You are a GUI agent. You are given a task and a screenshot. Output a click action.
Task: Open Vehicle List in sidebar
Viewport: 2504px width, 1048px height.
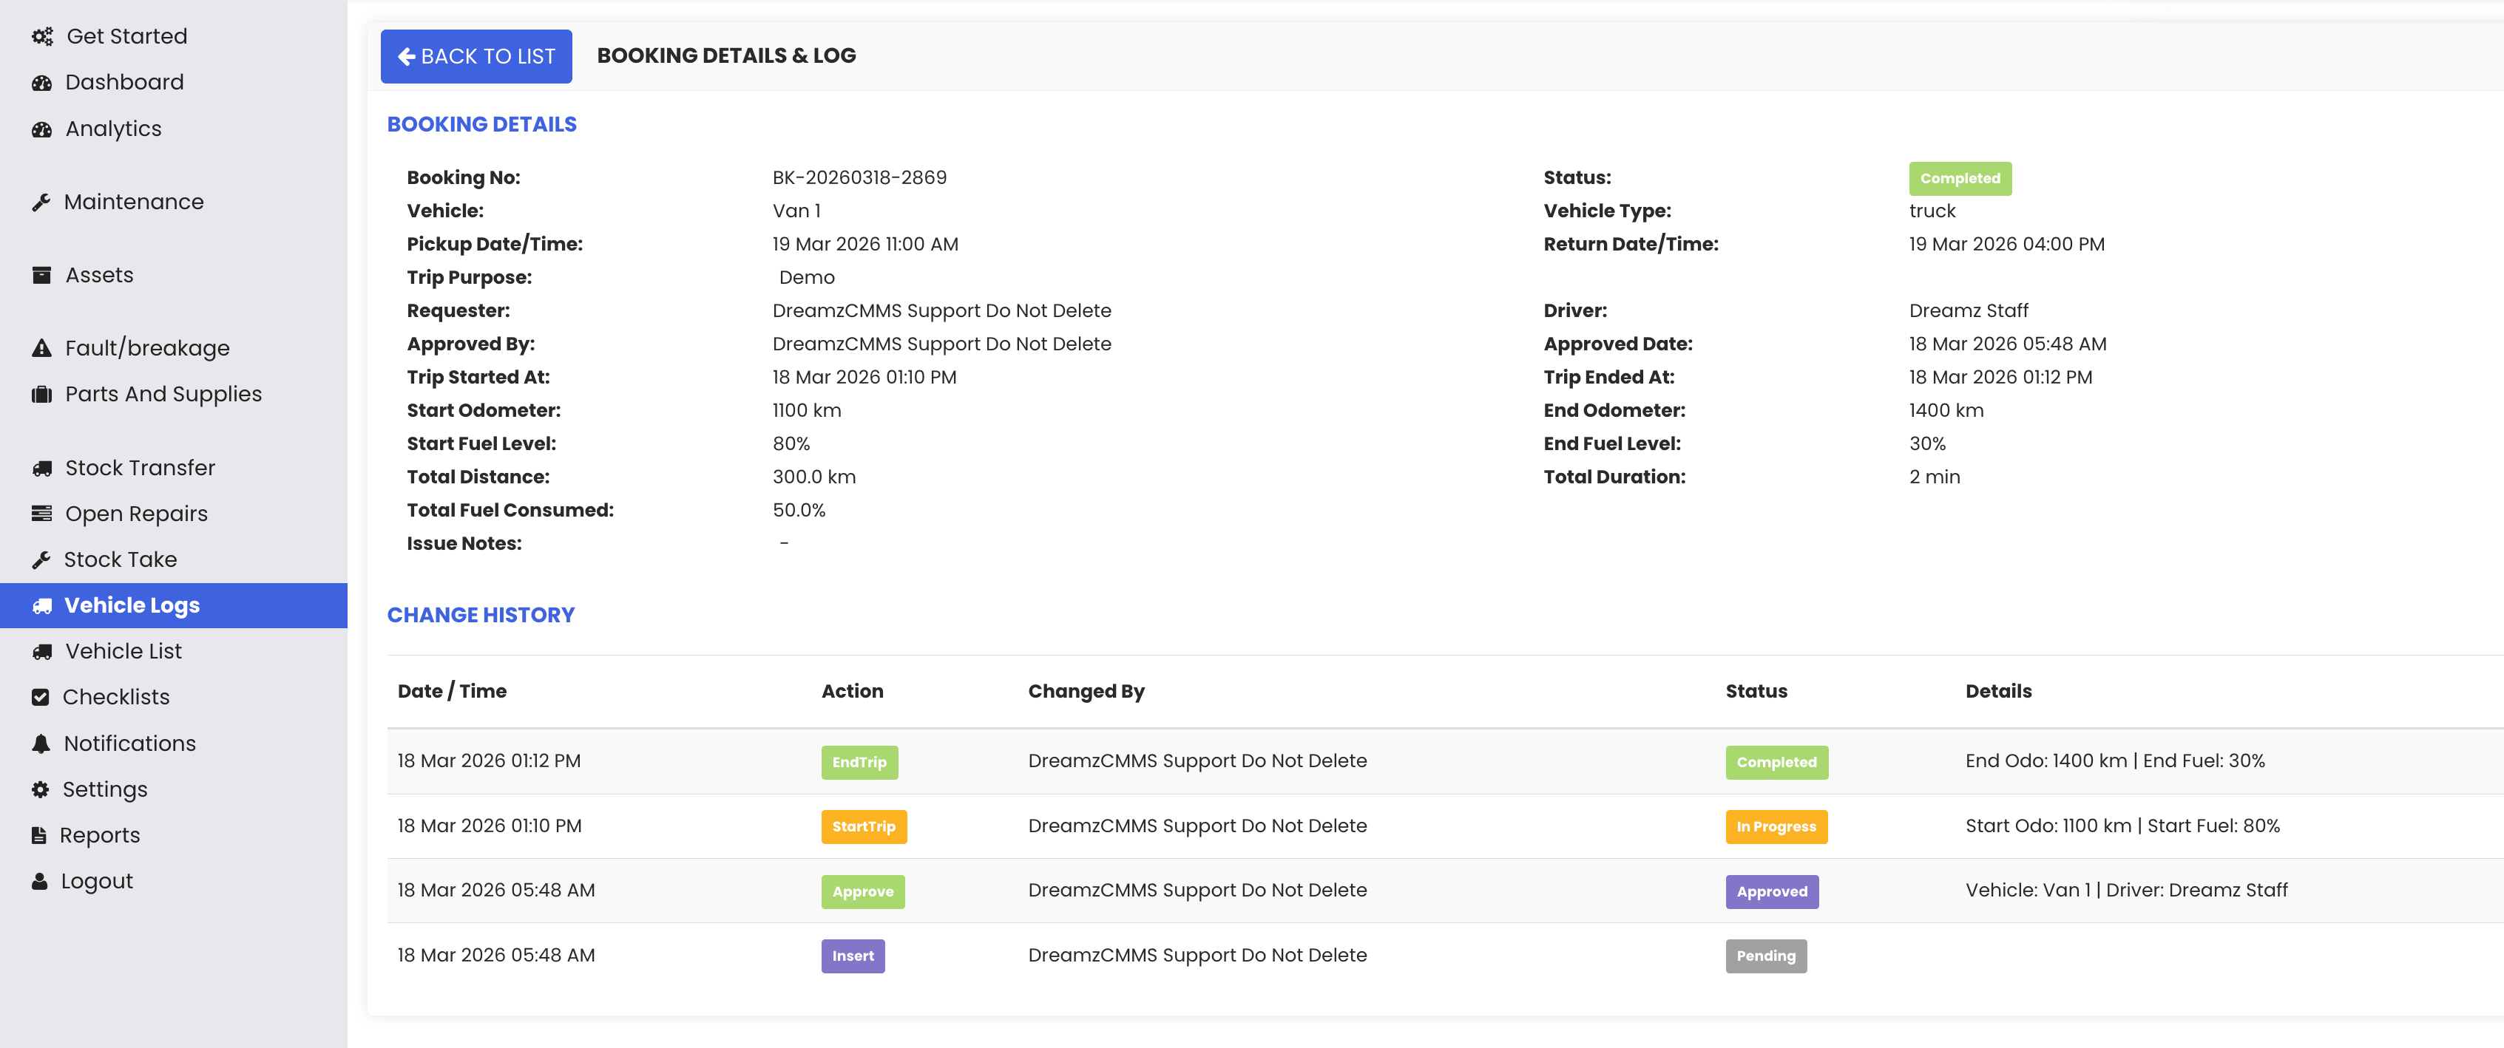click(x=123, y=652)
